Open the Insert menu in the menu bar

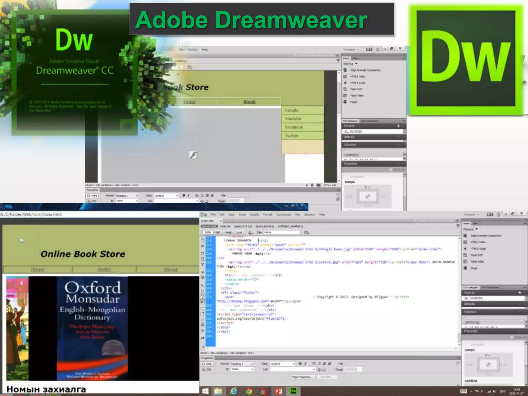point(242,214)
